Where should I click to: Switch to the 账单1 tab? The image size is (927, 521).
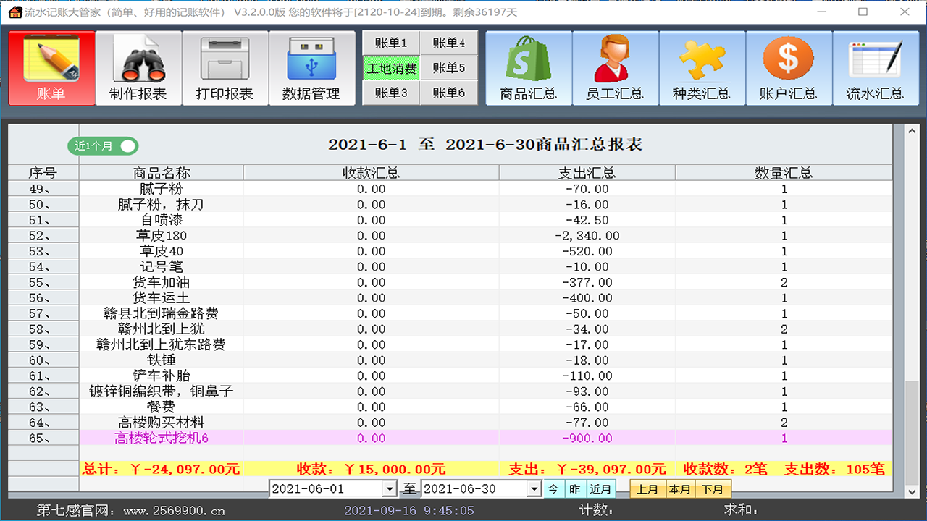click(390, 43)
